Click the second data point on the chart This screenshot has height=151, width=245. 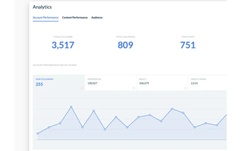[x=49, y=127]
